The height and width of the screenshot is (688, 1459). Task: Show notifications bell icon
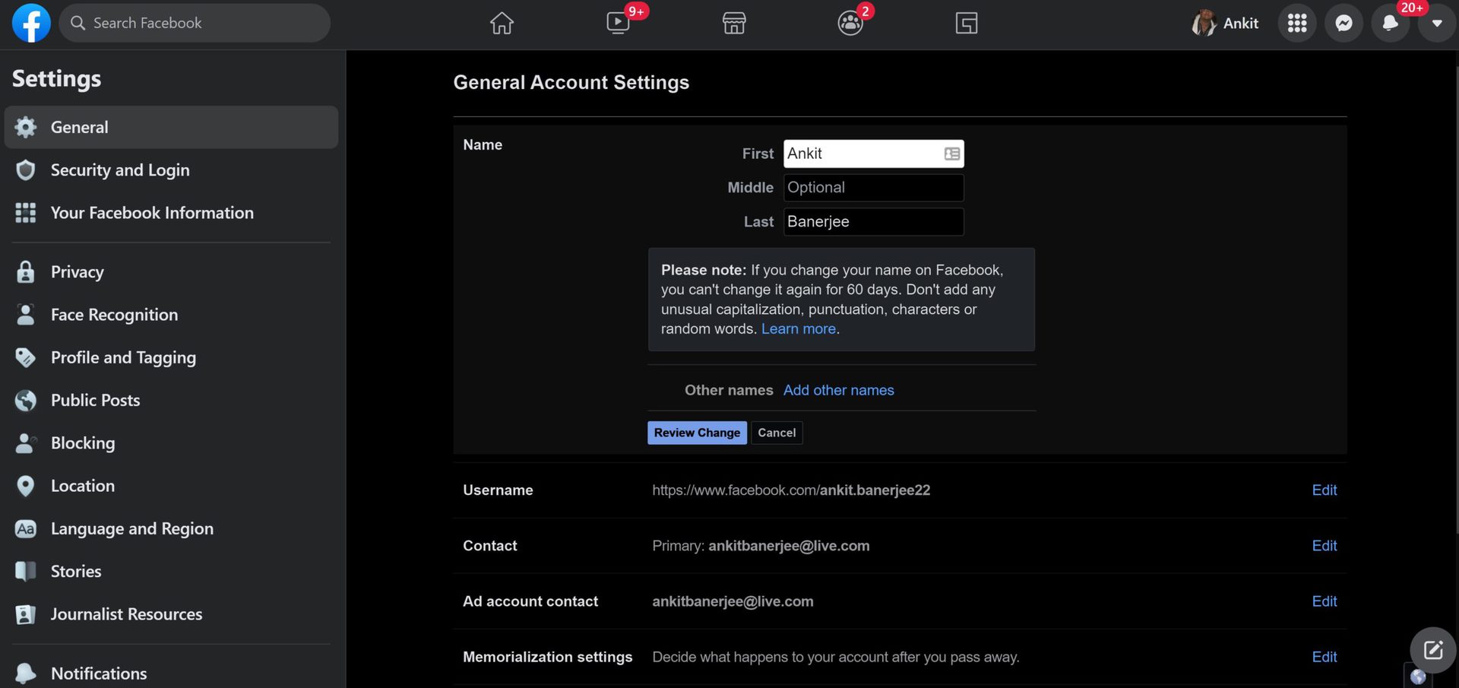point(1390,23)
